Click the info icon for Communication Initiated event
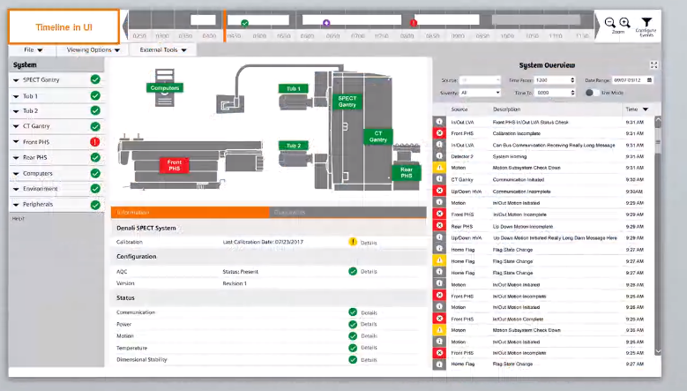Image resolution: width=687 pixels, height=391 pixels. point(439,179)
